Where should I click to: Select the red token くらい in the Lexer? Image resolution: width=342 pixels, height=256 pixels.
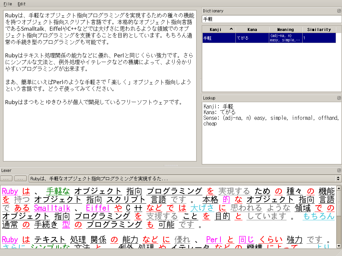point(271,240)
